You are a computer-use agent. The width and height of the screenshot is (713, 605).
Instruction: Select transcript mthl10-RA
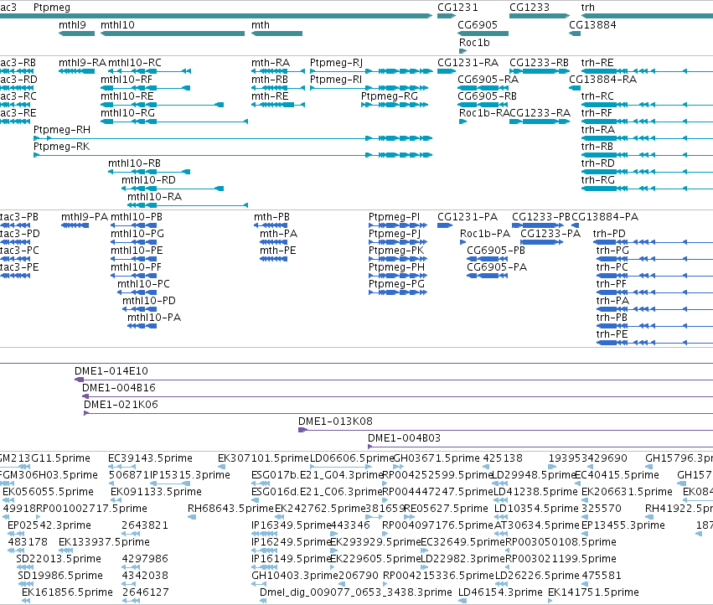click(188, 205)
